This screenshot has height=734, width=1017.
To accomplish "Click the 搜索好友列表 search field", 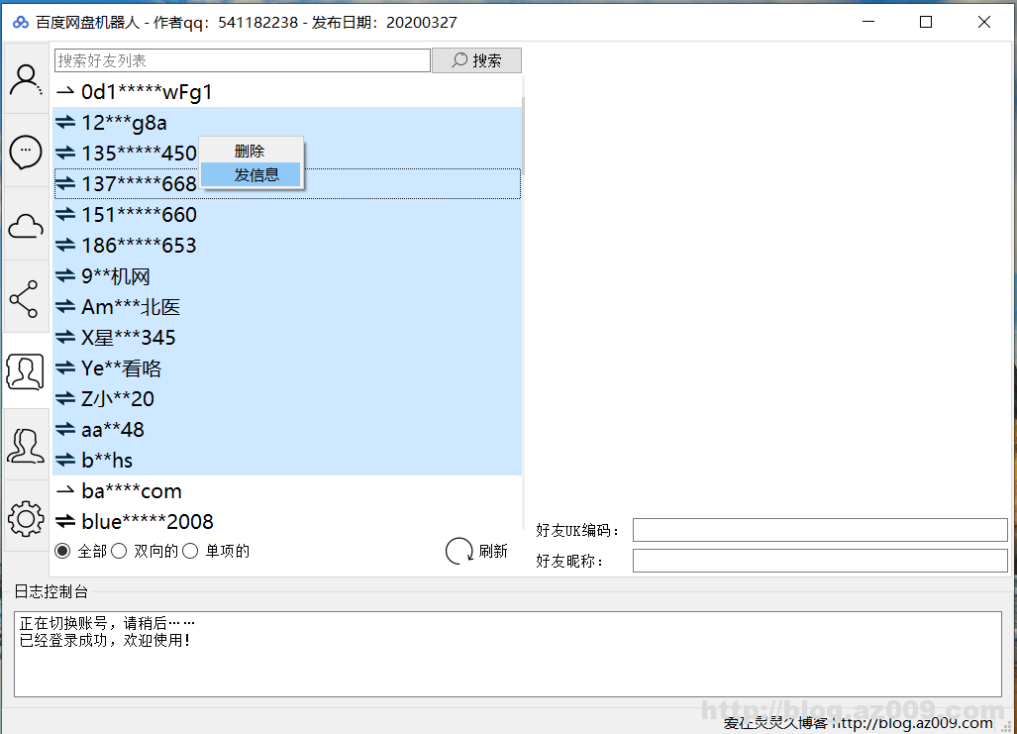I will pos(242,60).
